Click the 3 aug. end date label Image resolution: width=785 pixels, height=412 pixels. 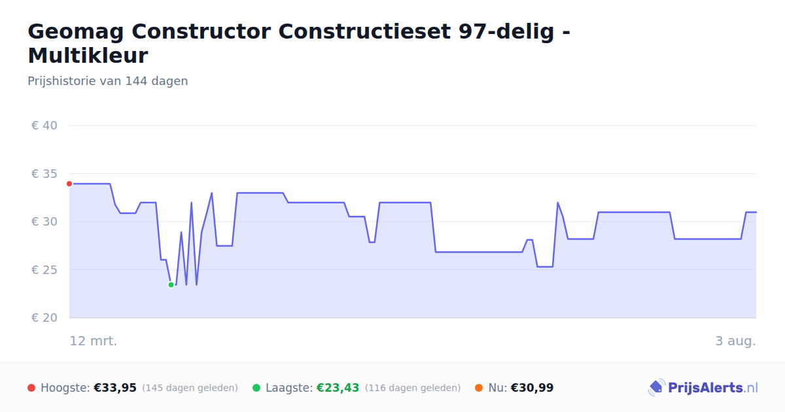point(736,341)
